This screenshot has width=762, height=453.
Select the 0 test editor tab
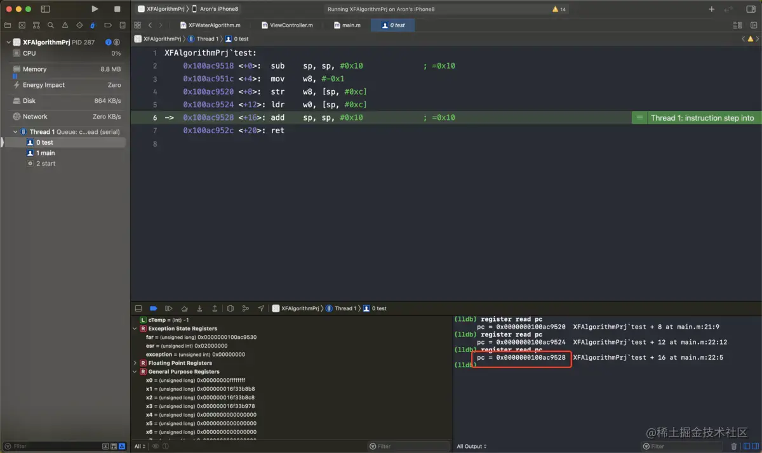coord(392,25)
